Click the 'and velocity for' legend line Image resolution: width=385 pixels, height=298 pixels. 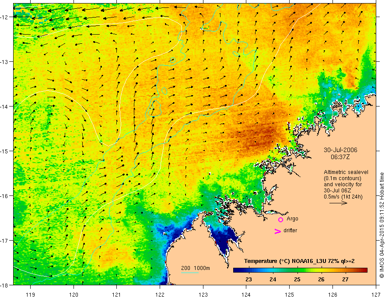[343, 184]
